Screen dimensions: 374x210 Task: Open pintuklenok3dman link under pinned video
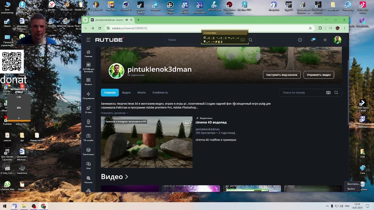(x=207, y=129)
